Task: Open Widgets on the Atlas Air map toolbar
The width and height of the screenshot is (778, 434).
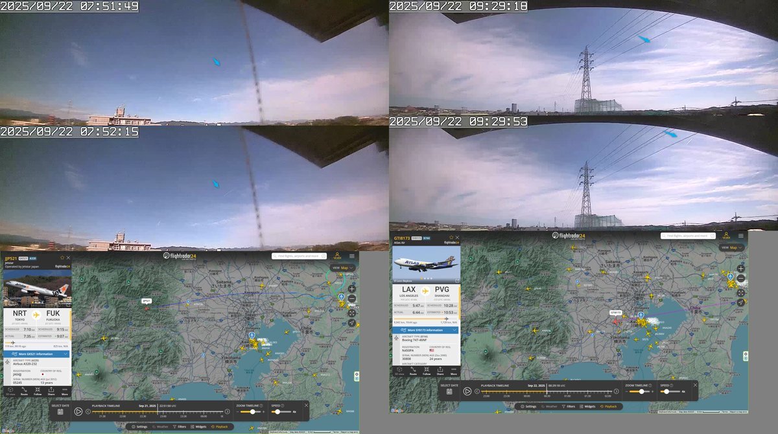Action: [x=587, y=406]
